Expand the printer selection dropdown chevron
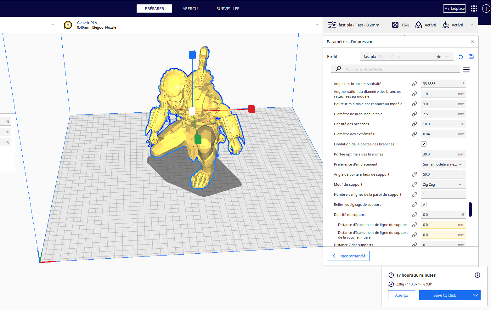The height and width of the screenshot is (310, 491). (x=53, y=25)
